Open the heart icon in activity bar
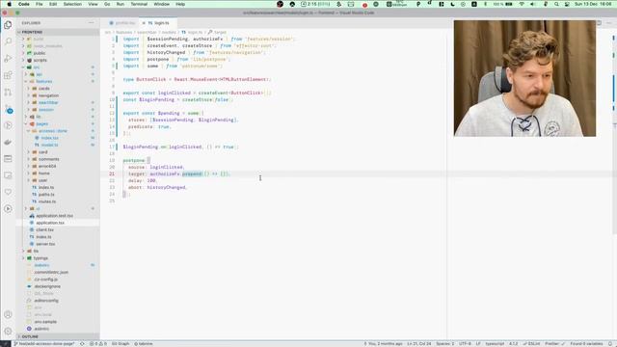This screenshot has height=347, width=617. [x=8, y=192]
